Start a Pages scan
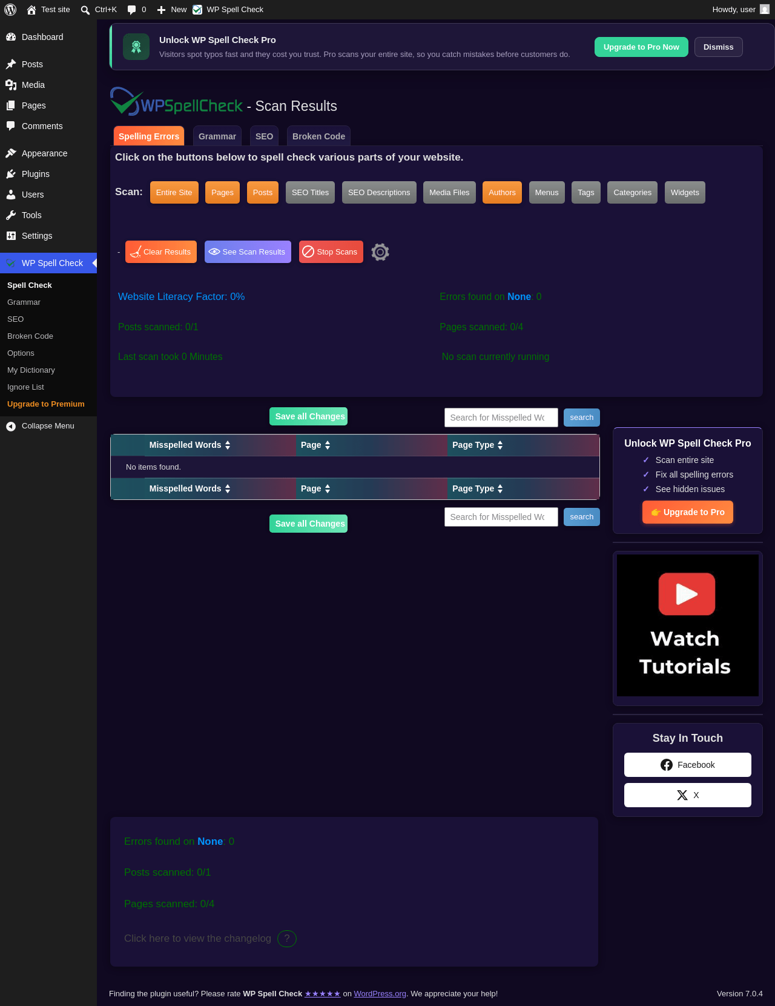Image resolution: width=775 pixels, height=1006 pixels. pos(223,193)
